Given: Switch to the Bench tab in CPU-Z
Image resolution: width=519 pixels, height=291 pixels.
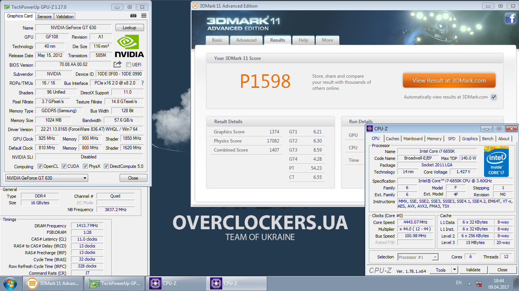Looking at the screenshot, I should 488,139.
